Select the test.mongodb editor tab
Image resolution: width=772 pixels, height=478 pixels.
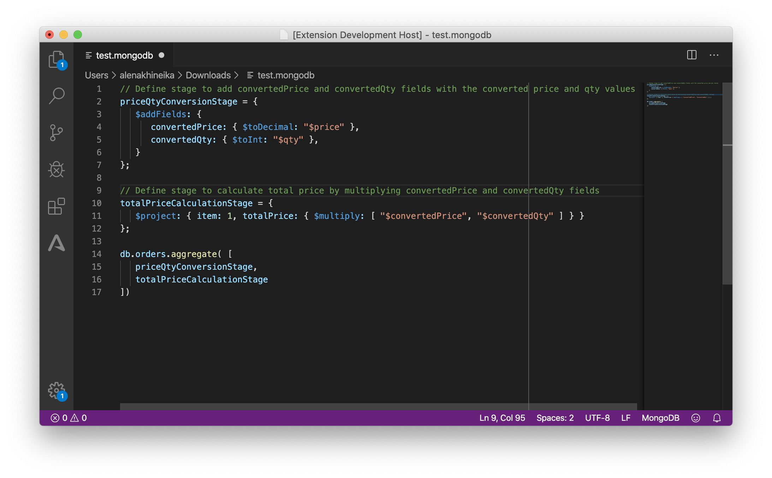coord(124,55)
